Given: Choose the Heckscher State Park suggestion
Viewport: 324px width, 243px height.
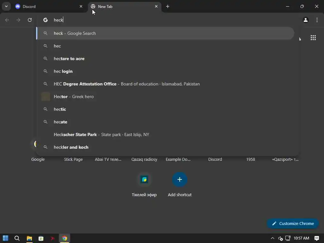Looking at the screenshot, I should coord(165,134).
